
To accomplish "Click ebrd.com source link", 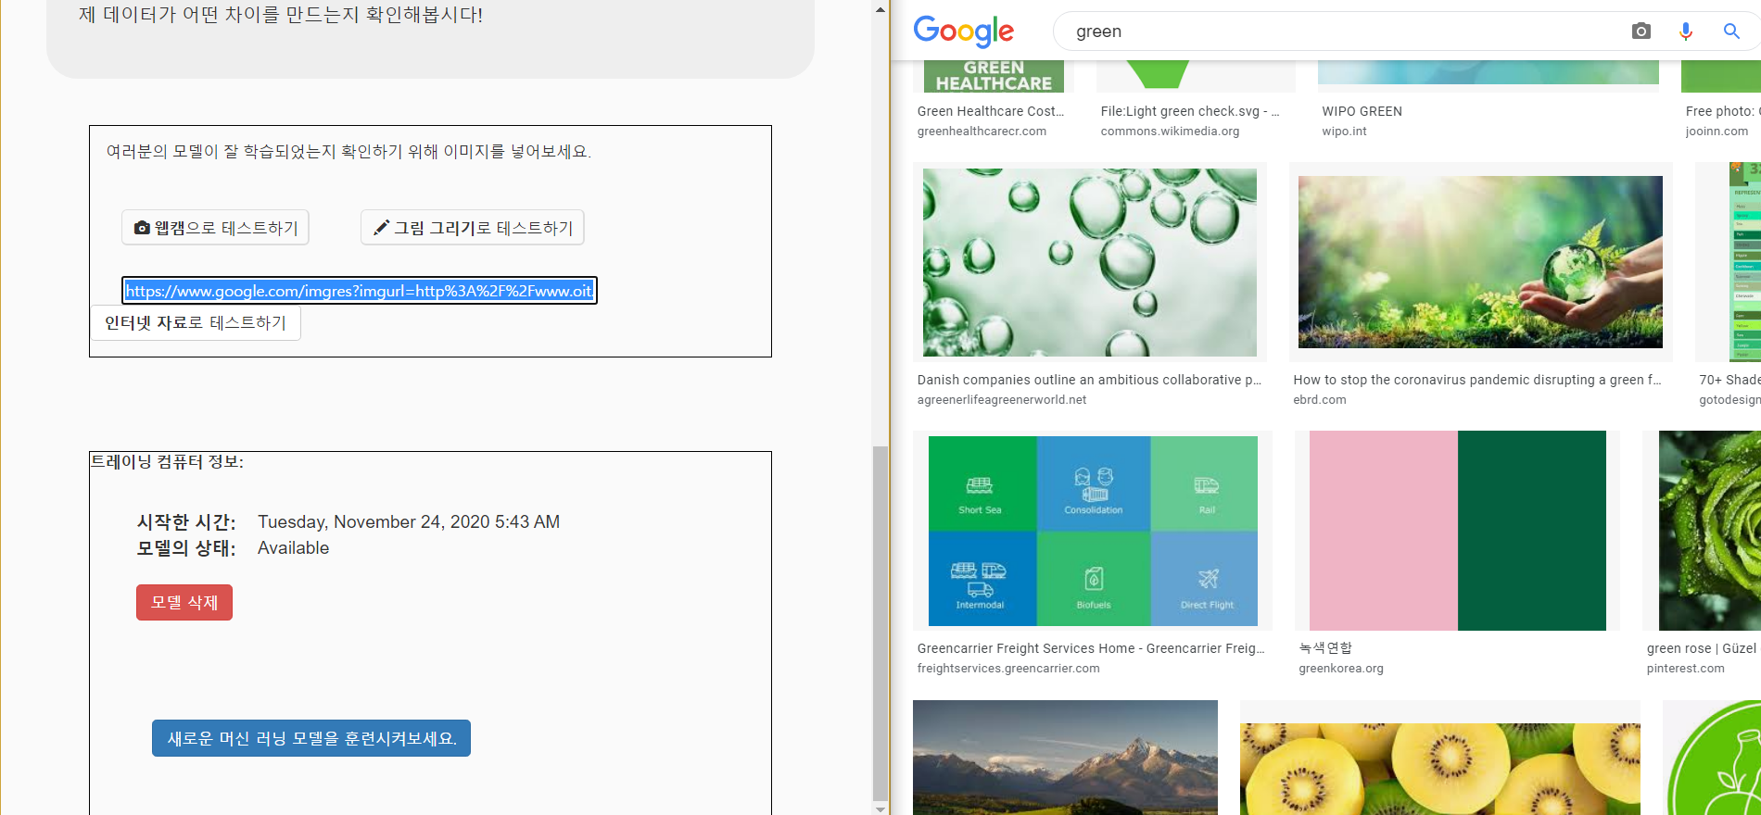I will coord(1320,400).
